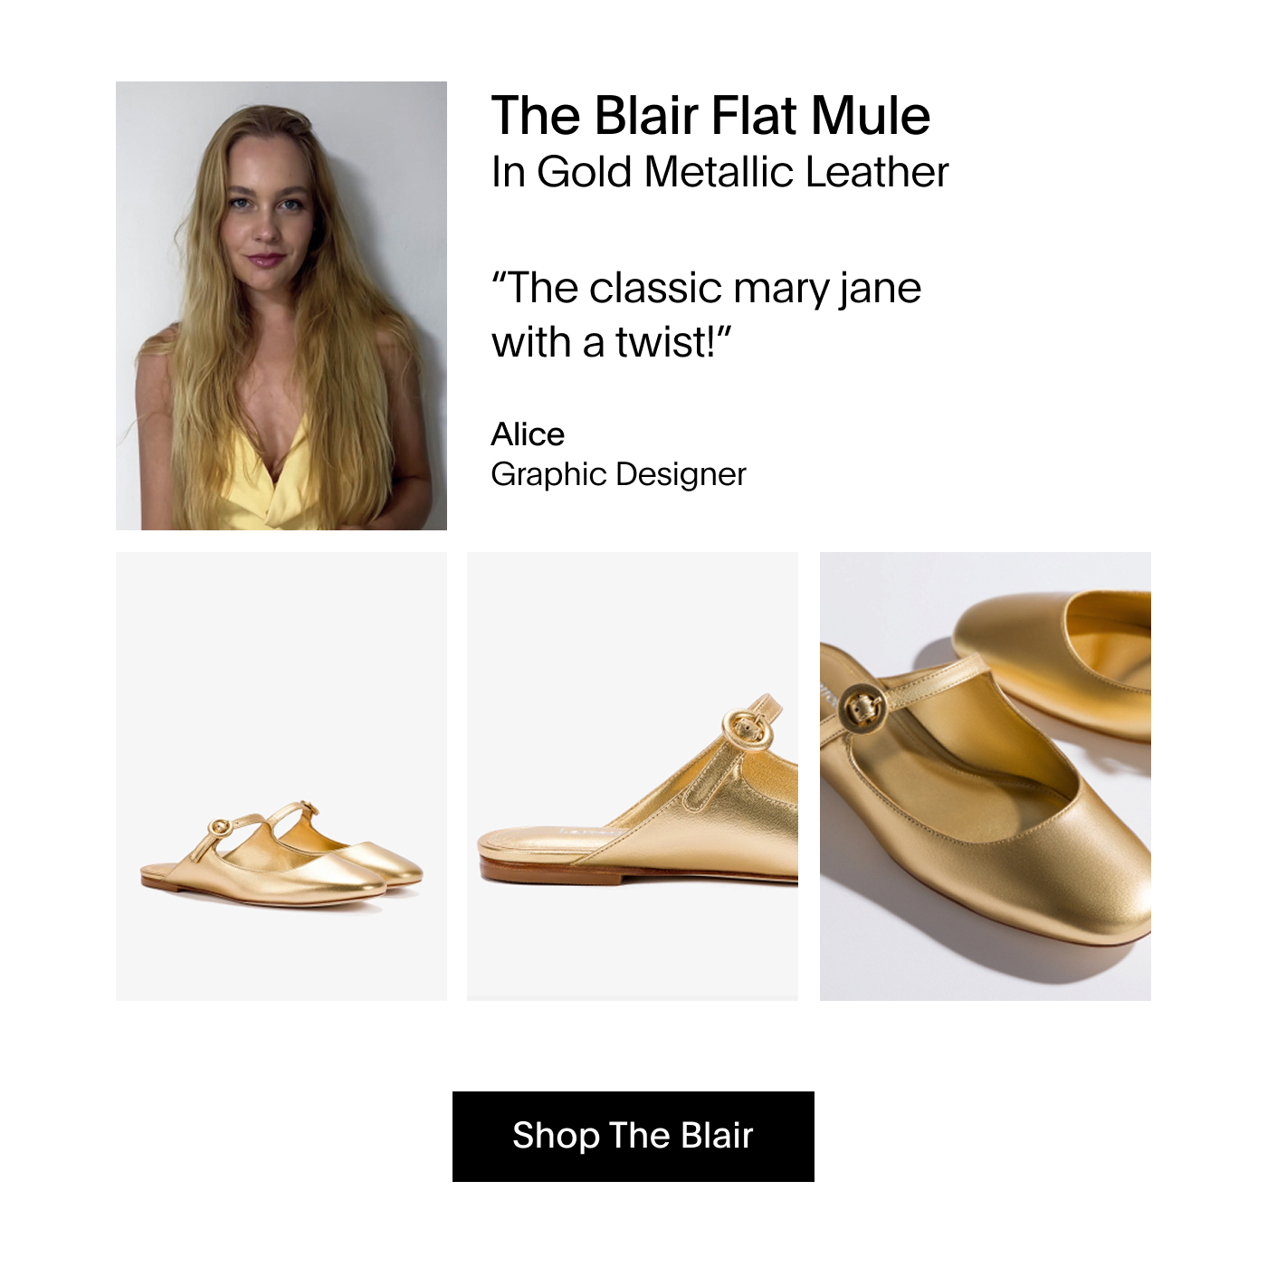Click The Blair Flat Mule heading
Screen dimensions: 1267x1267
710,116
